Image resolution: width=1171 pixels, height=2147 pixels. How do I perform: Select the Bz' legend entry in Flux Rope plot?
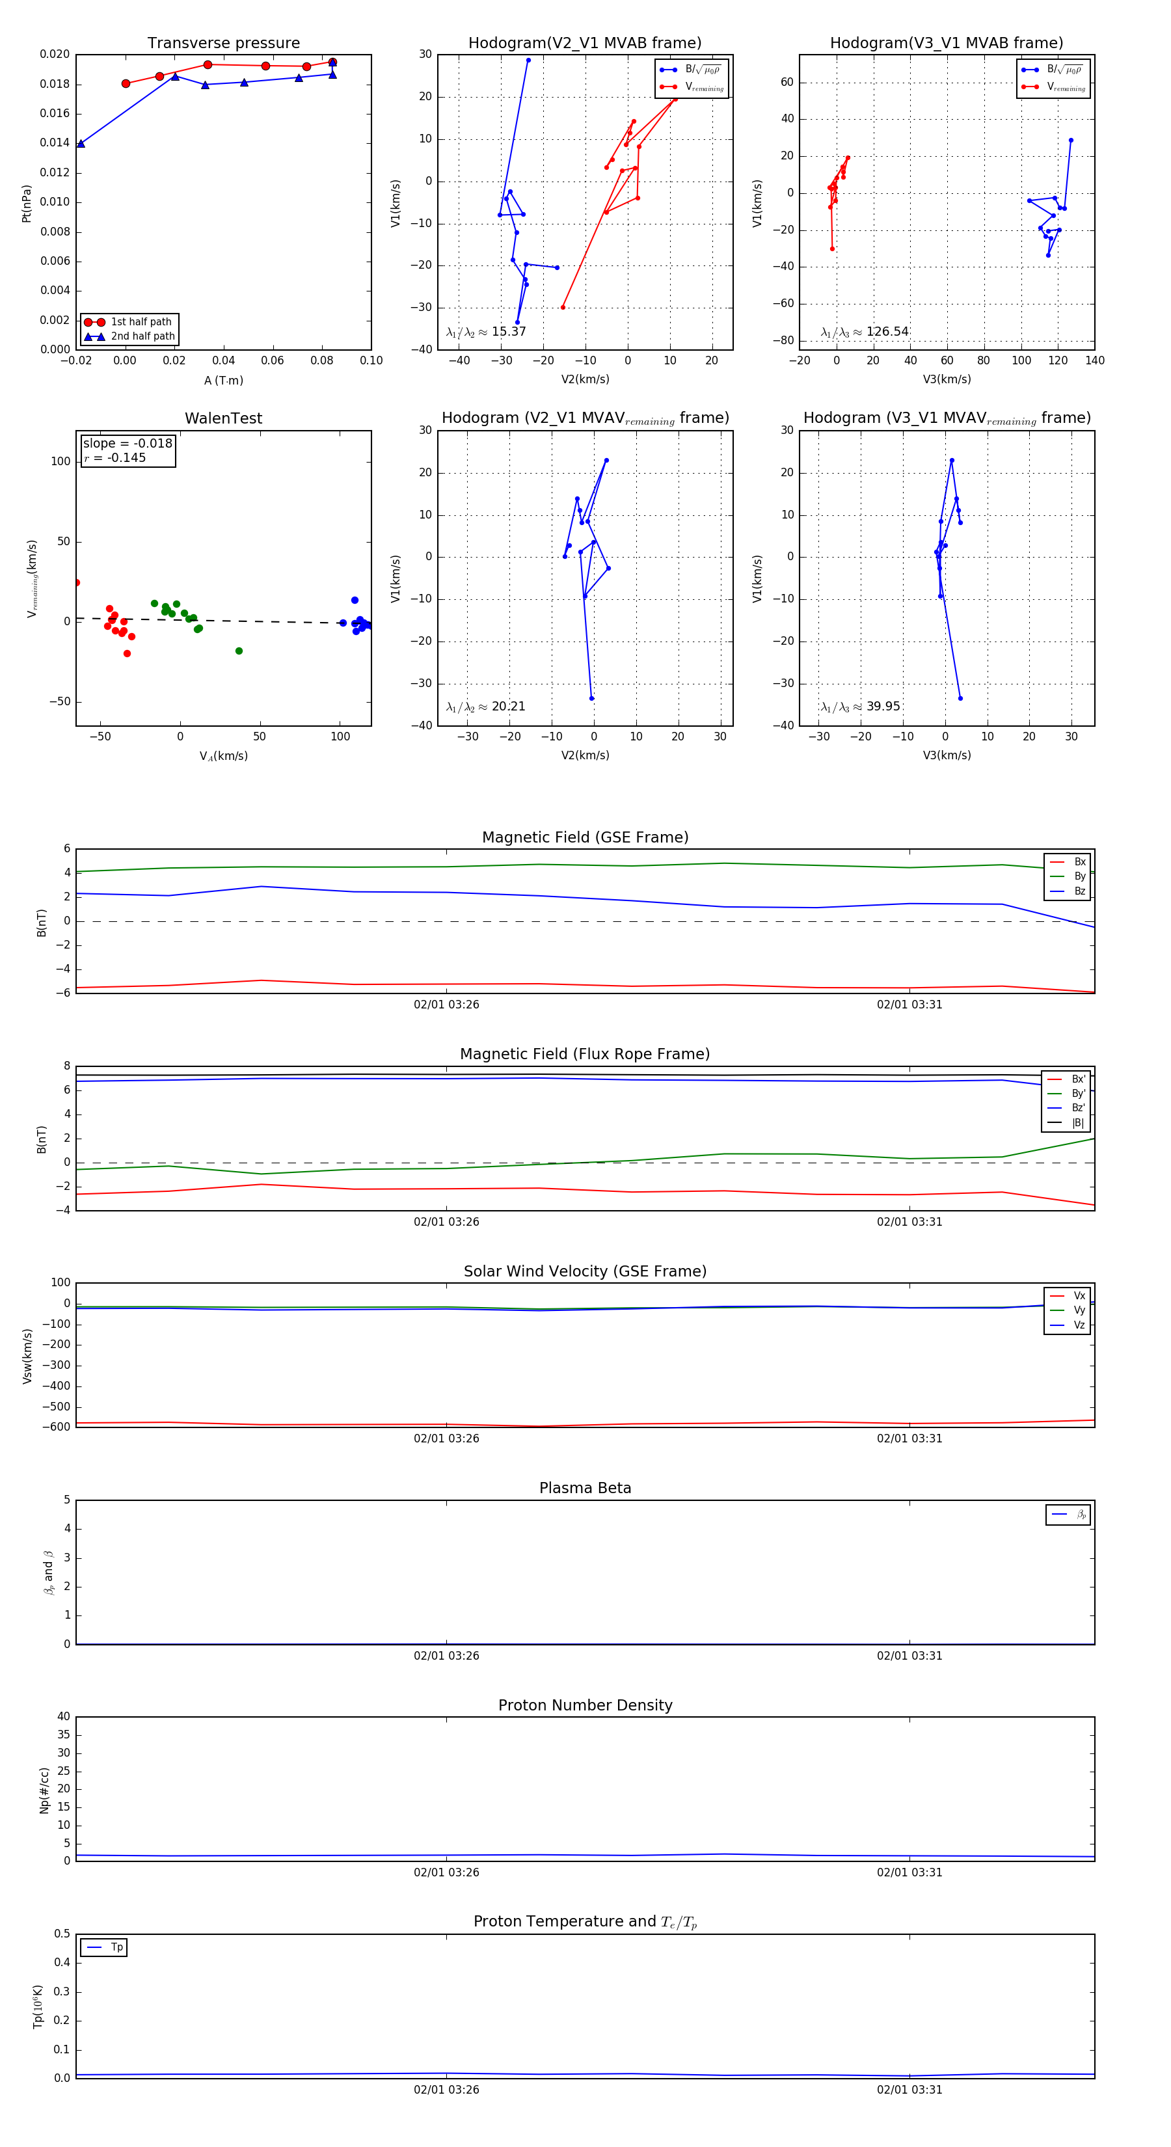tap(1066, 1109)
